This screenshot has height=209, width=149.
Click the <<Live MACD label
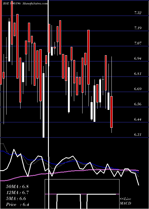[x=125, y=201]
